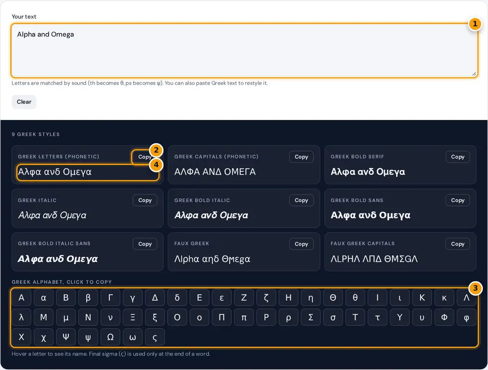Copy capital Pi Π letter key
The image size is (488, 370).
(222, 317)
